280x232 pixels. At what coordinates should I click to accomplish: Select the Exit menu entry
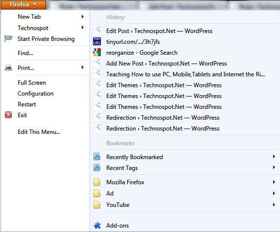(x=22, y=115)
